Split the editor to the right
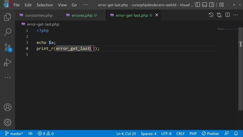 [x=227, y=15]
